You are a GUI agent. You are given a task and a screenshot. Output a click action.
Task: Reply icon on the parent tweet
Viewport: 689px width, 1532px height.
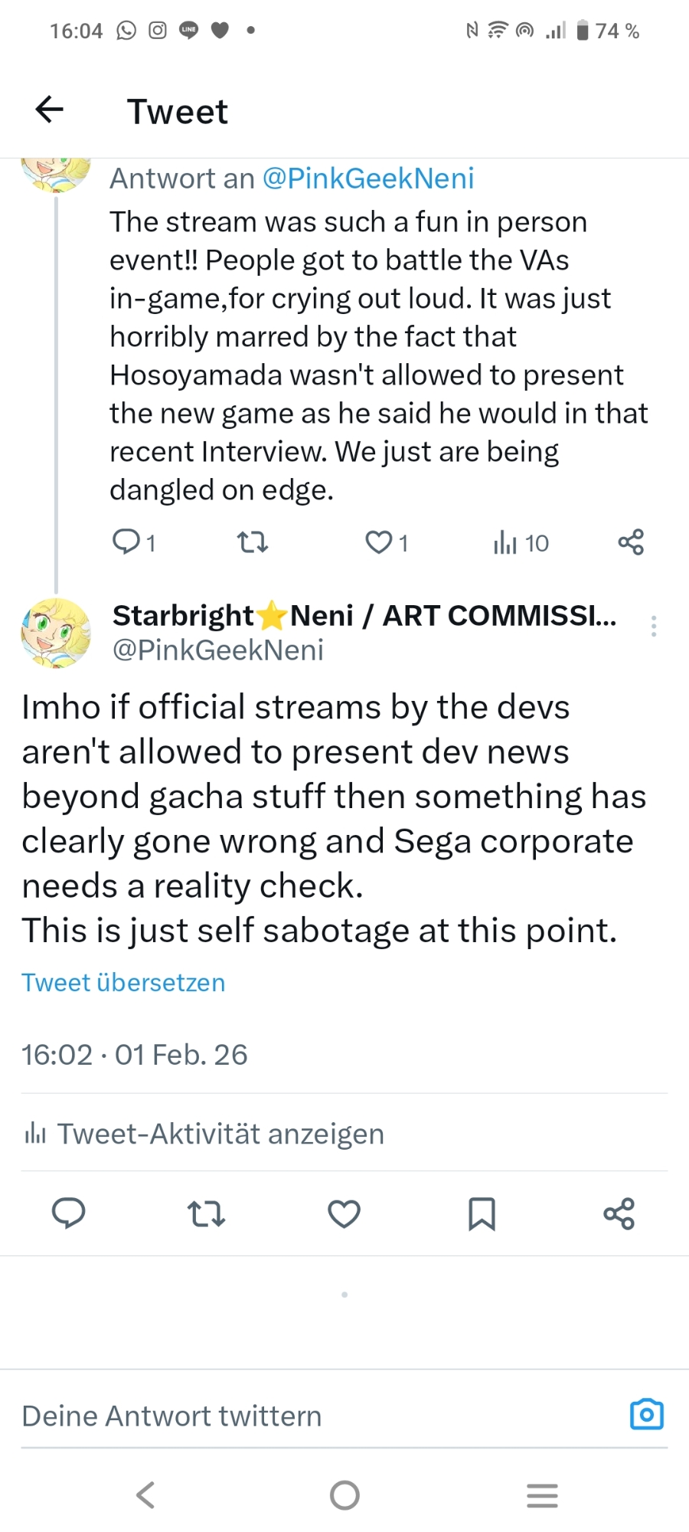(x=126, y=542)
